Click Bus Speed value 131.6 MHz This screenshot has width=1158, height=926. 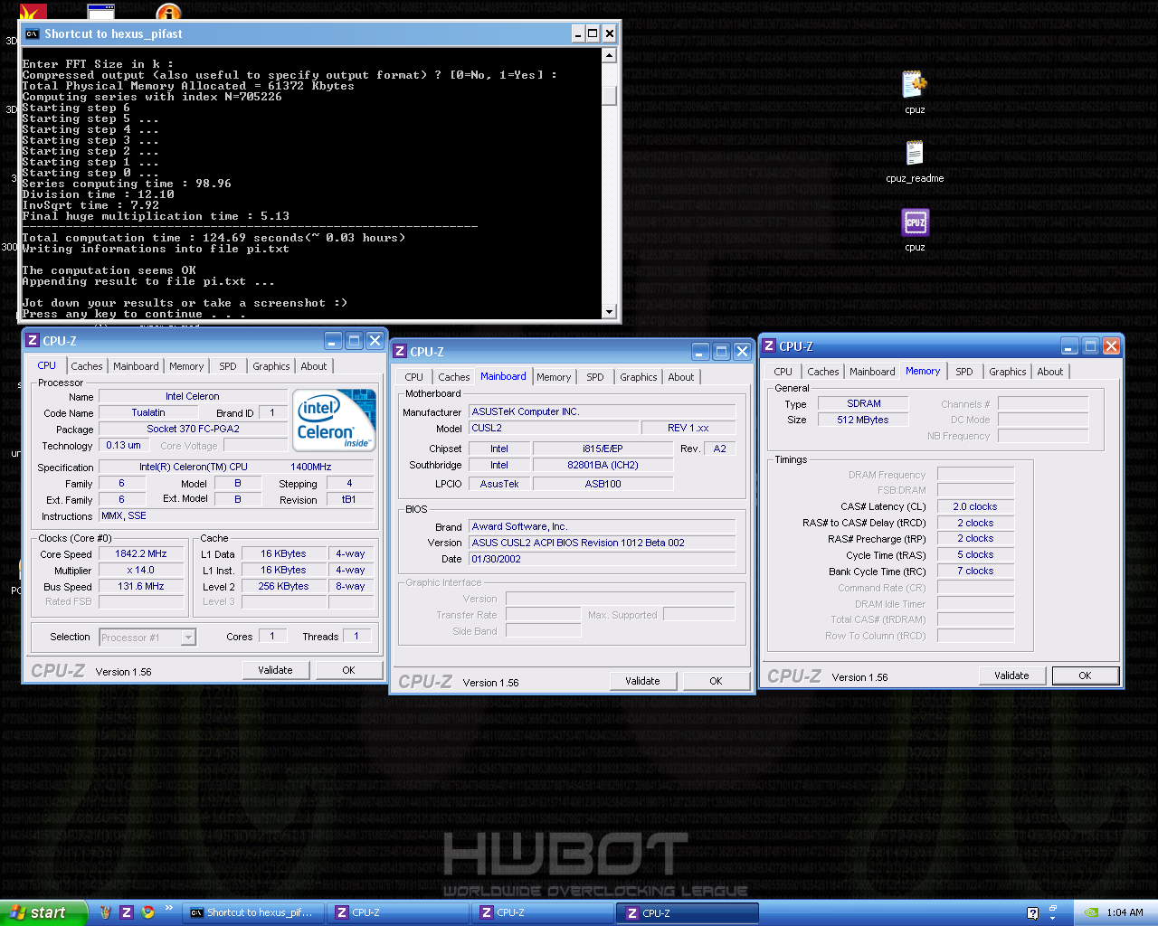[x=141, y=586]
